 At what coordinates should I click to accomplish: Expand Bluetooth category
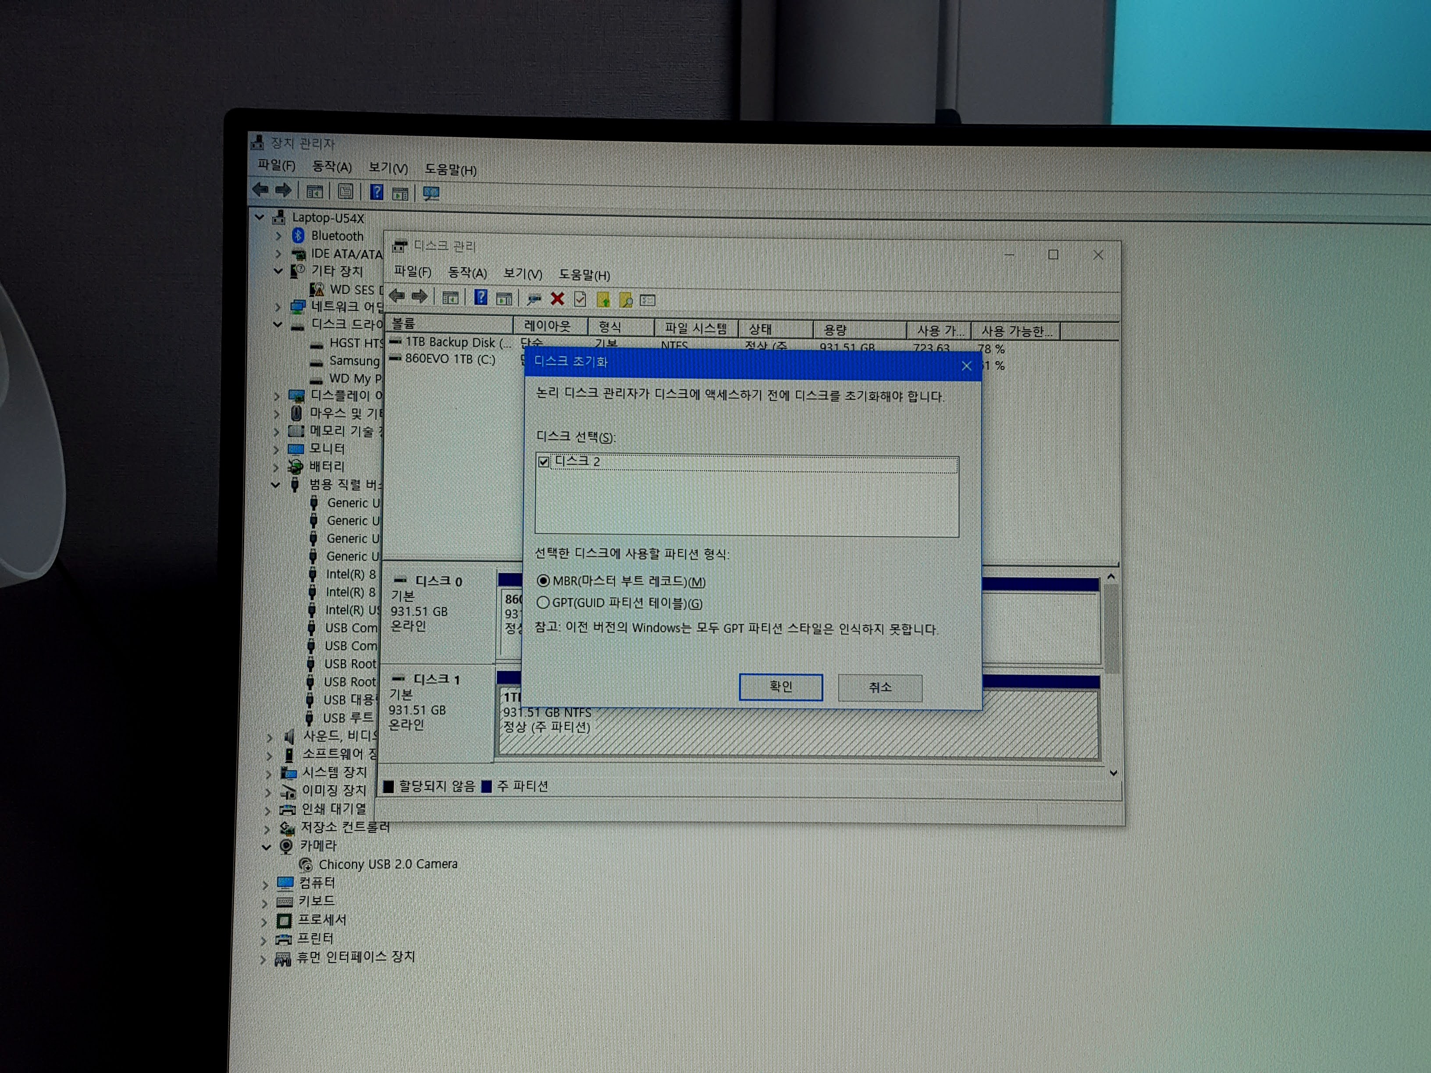[x=278, y=235]
